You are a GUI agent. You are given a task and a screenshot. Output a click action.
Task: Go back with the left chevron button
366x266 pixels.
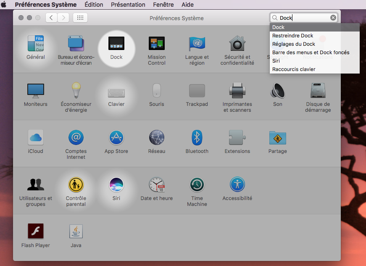pos(51,18)
